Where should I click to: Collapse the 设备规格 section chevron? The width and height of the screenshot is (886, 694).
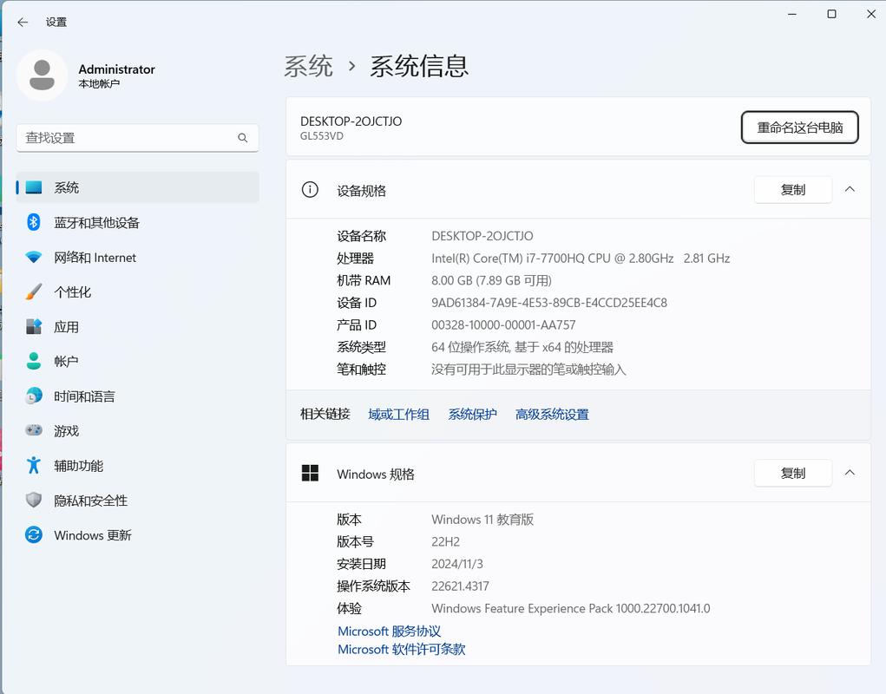point(850,189)
